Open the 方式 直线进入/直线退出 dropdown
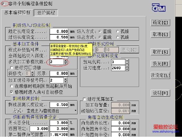Viewport: 182px width, 137px height. pyautogui.click(x=75, y=111)
